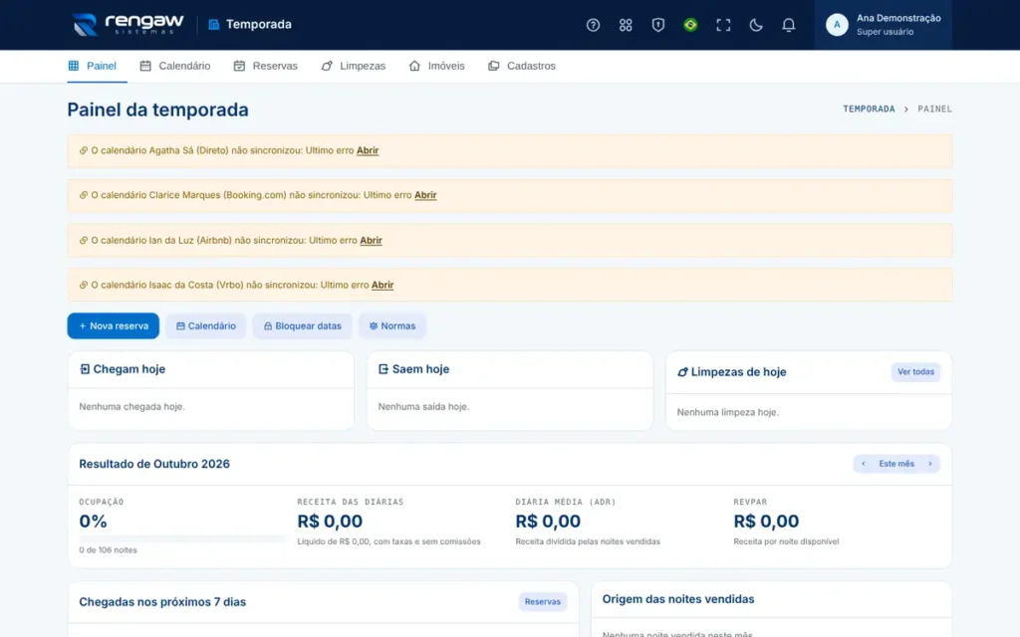Open the Calendário tab
Screen dimensions: 1020x637
(175, 66)
